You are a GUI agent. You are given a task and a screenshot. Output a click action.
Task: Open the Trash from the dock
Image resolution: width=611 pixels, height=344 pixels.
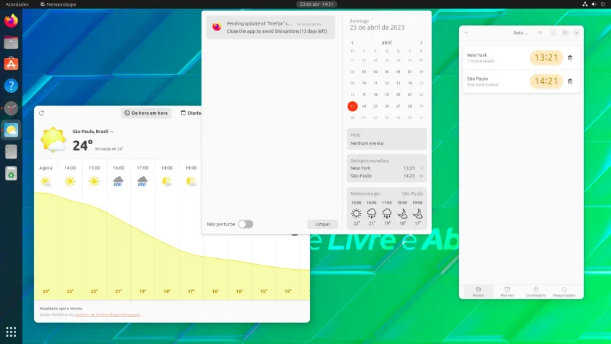click(x=11, y=173)
